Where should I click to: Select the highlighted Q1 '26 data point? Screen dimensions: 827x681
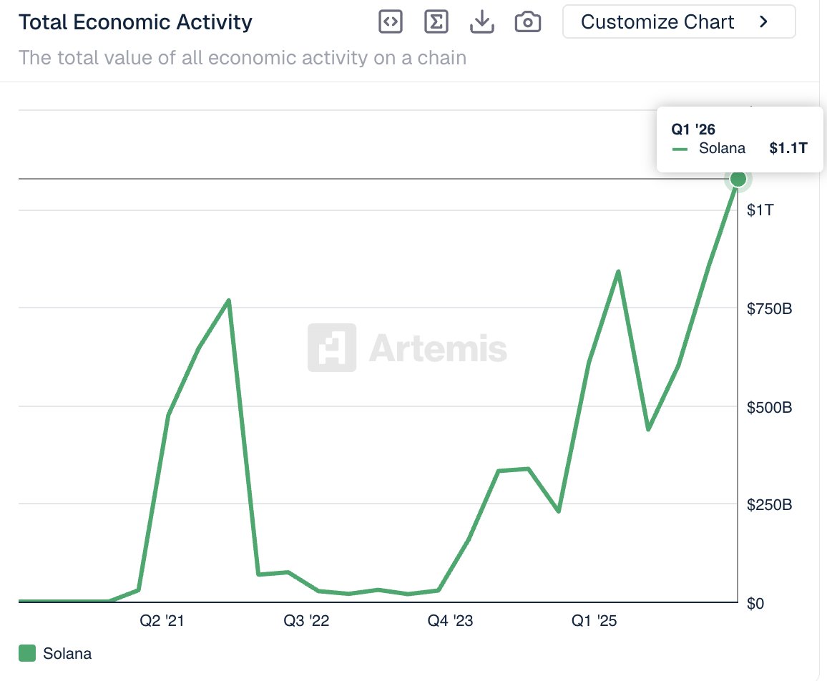[738, 179]
